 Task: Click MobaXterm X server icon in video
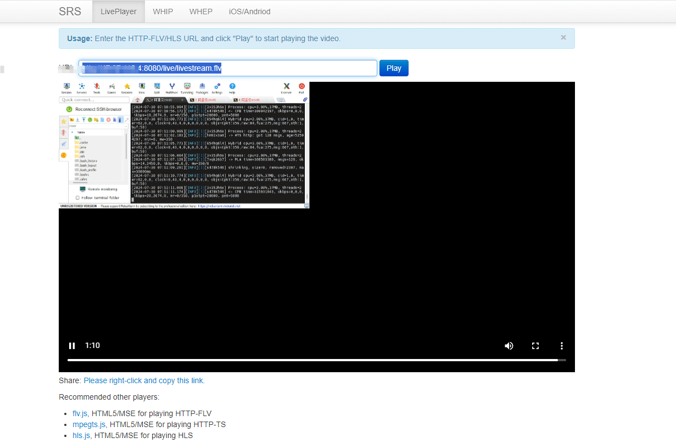tap(286, 88)
